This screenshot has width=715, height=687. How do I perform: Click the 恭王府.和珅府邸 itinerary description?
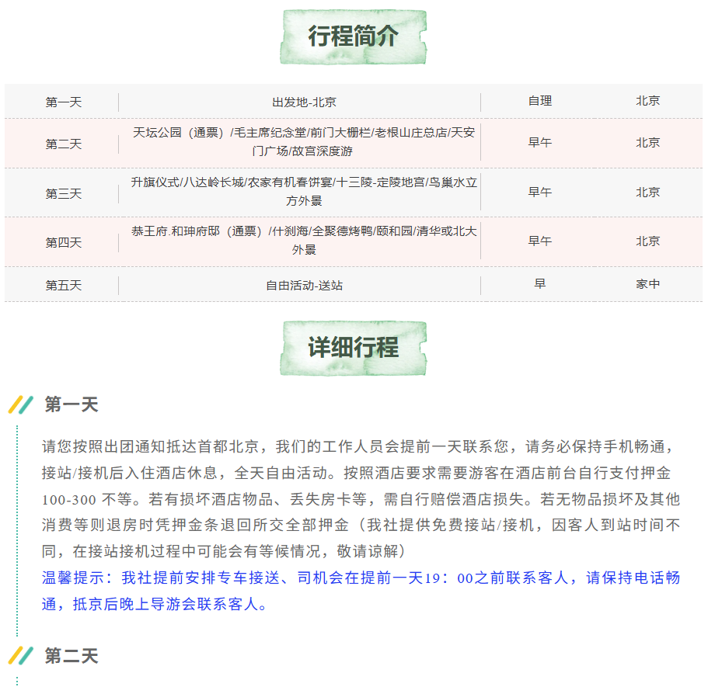pyautogui.click(x=304, y=241)
